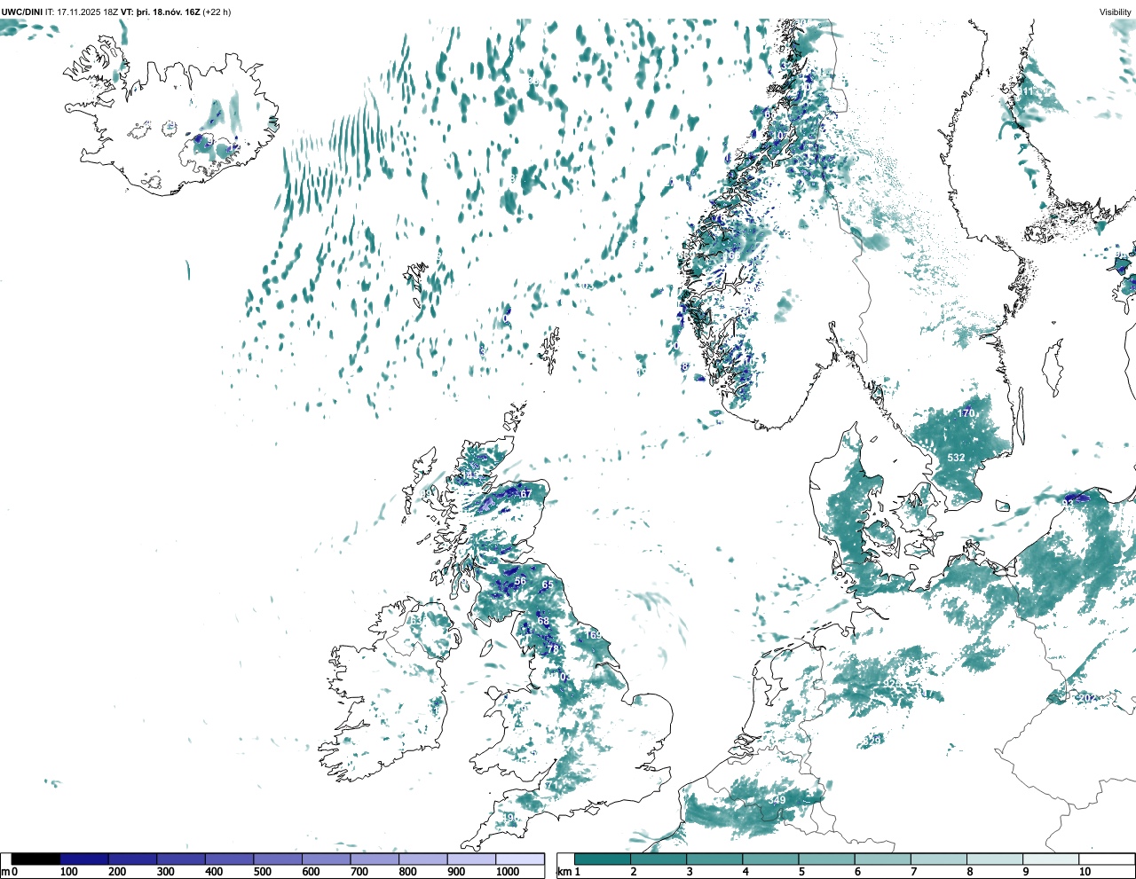
Task: Select the 8–9 km legend swatch
Action: (x=994, y=859)
